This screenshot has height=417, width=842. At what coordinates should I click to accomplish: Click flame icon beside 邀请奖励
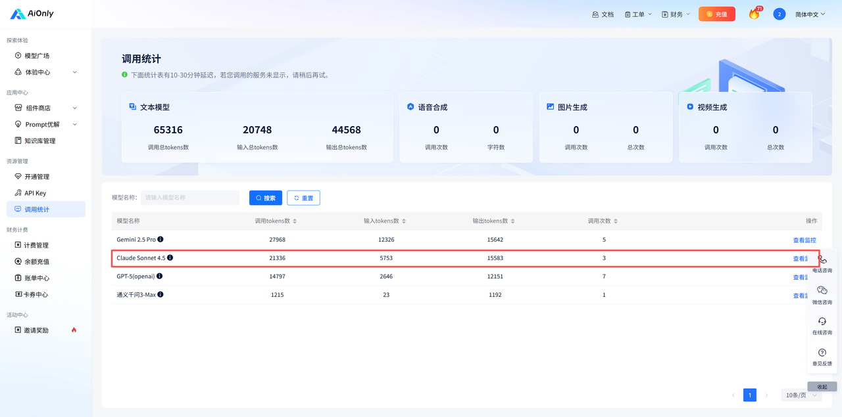[74, 330]
